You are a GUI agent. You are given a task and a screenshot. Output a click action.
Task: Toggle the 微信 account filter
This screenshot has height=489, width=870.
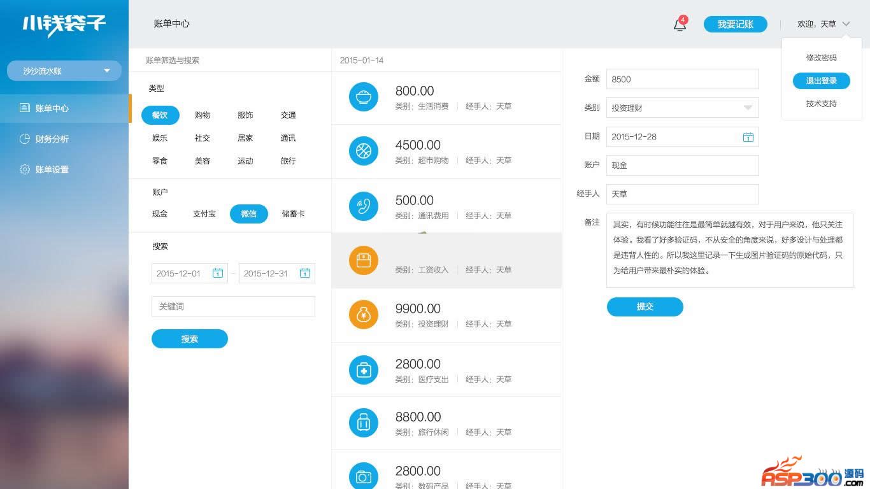point(248,214)
